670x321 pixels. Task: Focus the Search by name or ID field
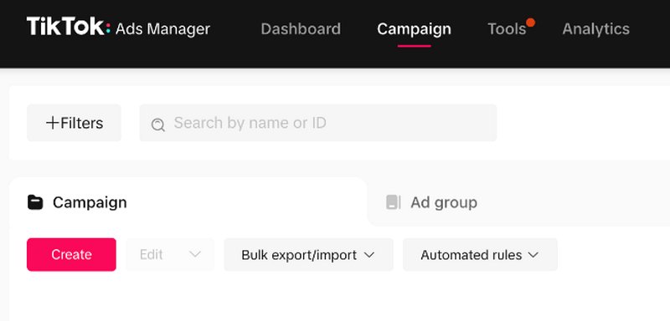[x=318, y=123]
